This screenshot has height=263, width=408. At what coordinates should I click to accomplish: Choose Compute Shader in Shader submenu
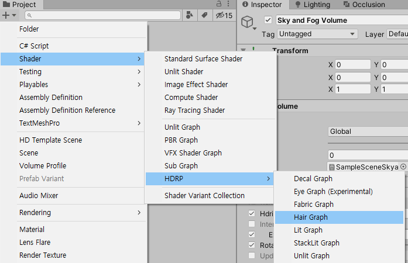(x=191, y=98)
